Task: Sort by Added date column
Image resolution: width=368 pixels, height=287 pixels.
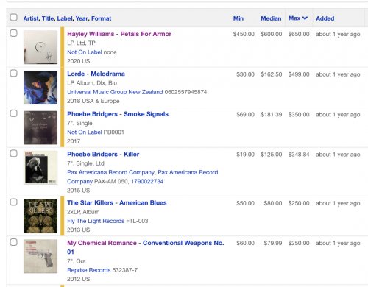Action: (325, 18)
